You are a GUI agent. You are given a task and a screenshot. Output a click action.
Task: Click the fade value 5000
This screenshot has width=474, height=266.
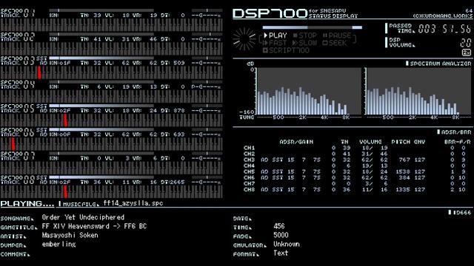click(x=281, y=235)
